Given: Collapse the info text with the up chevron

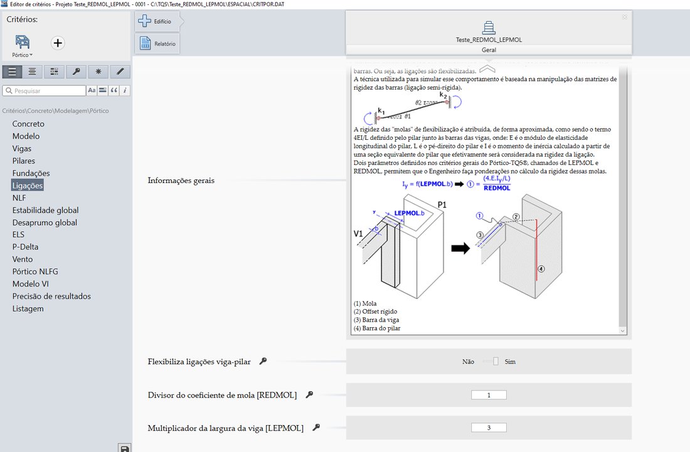Looking at the screenshot, I should [487, 69].
